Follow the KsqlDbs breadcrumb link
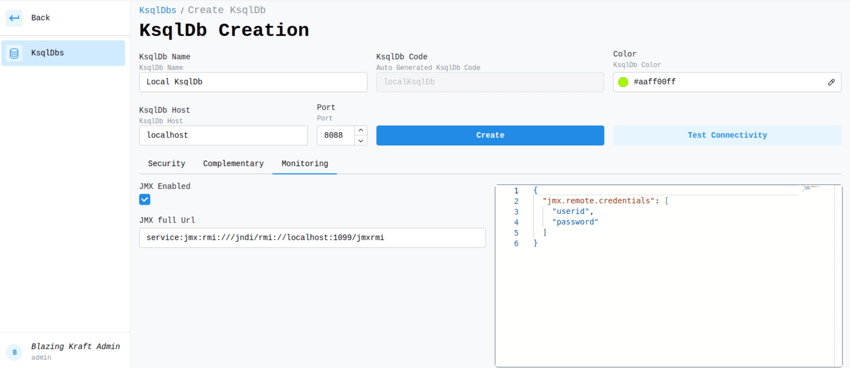Screen dimensions: 850x368 158,10
